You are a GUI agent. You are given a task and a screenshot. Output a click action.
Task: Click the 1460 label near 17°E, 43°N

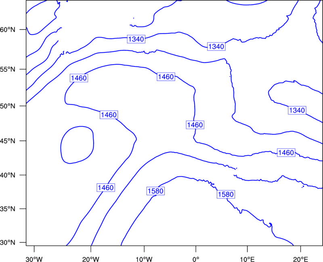click(x=286, y=153)
